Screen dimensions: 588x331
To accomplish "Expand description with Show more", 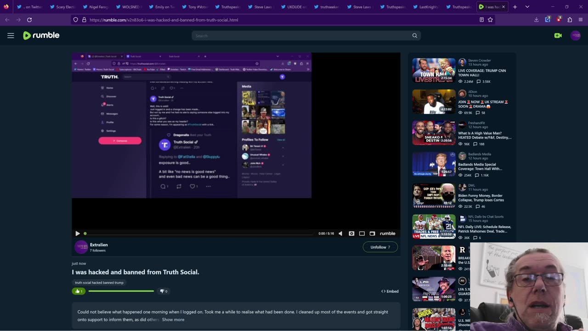I will 173,320.
